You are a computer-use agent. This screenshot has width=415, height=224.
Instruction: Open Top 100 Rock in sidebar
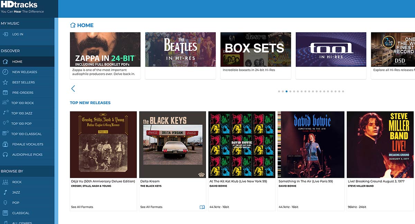pyautogui.click(x=22, y=103)
